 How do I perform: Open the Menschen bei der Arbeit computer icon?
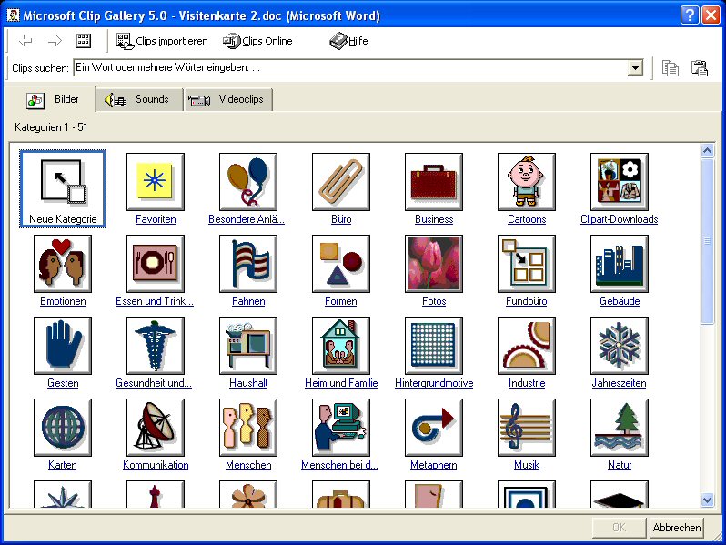pyautogui.click(x=341, y=428)
